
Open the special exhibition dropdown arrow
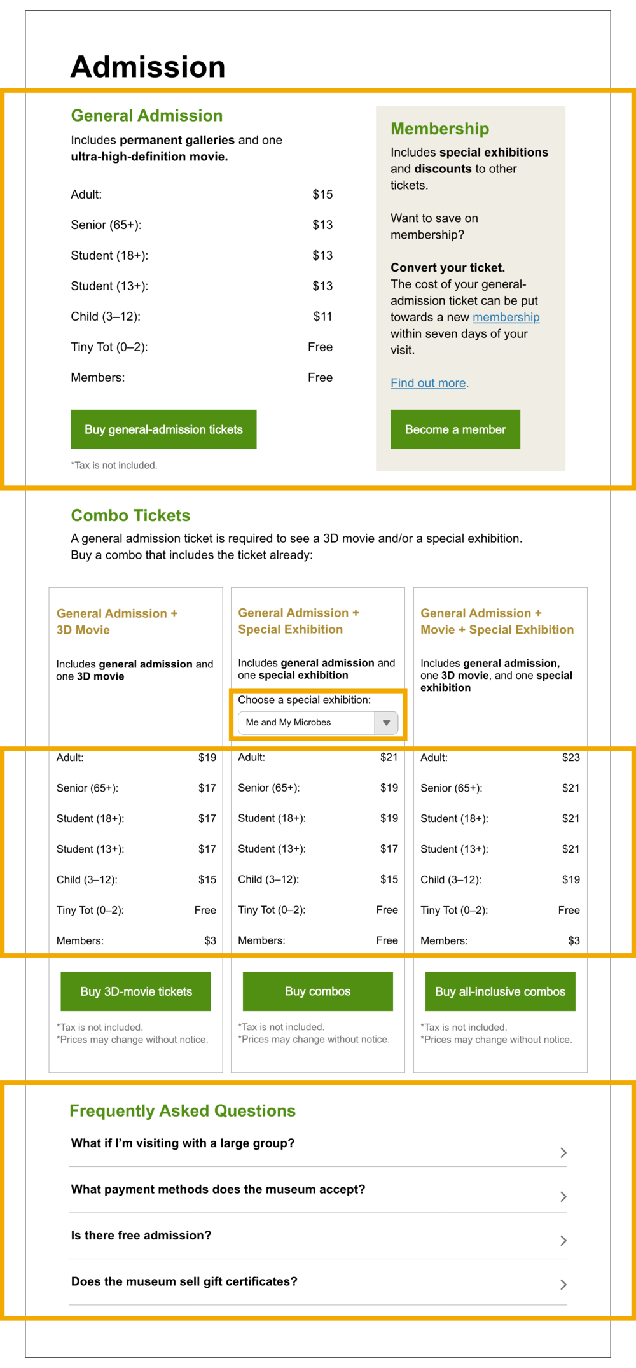[386, 723]
